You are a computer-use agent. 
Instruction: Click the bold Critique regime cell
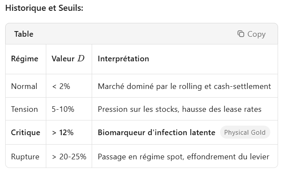(x=26, y=133)
